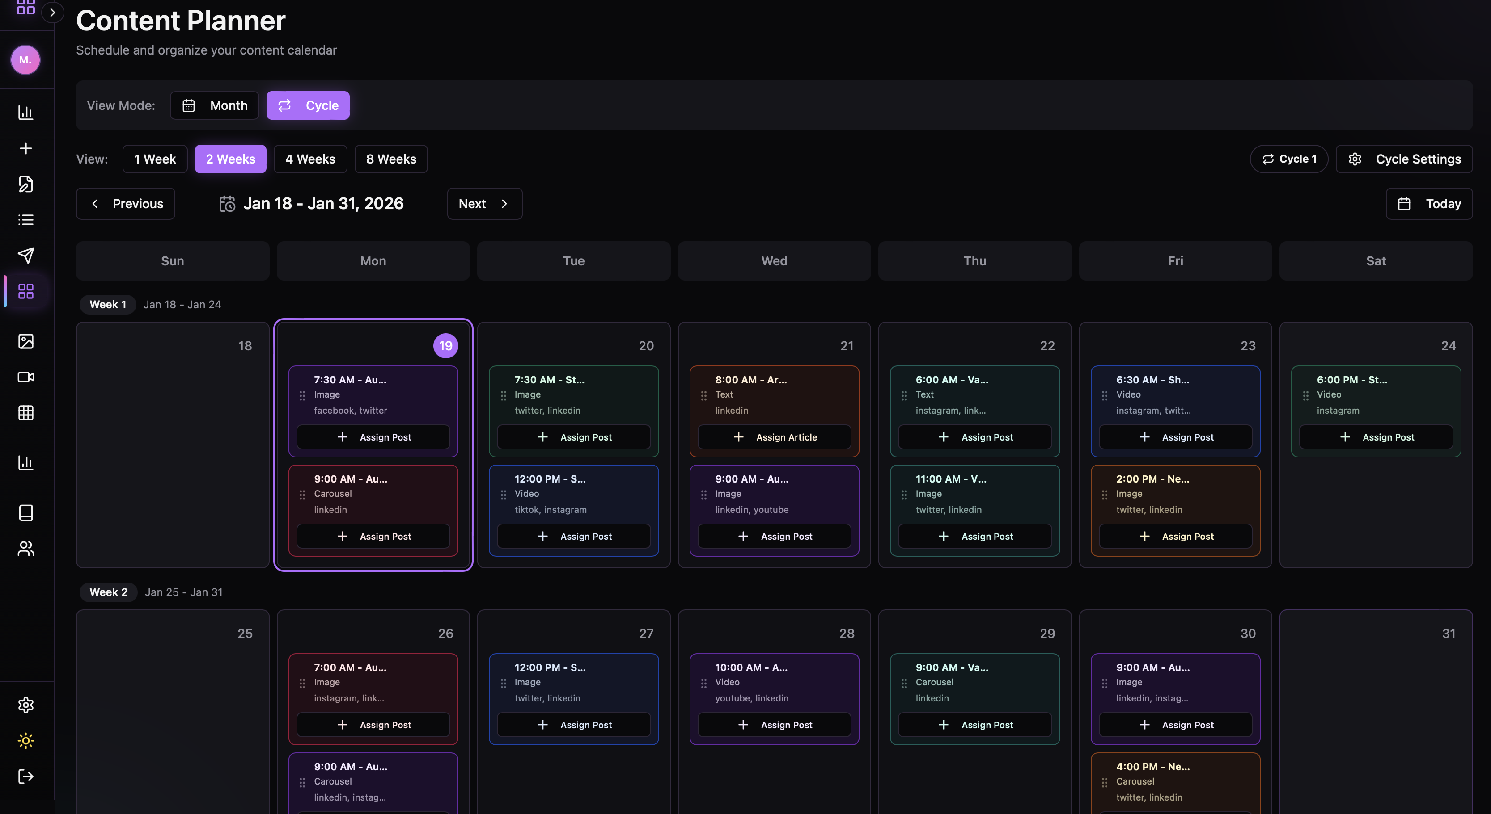The image size is (1491, 814).
Task: Open the settings gear in sidebar
Action: pos(25,705)
